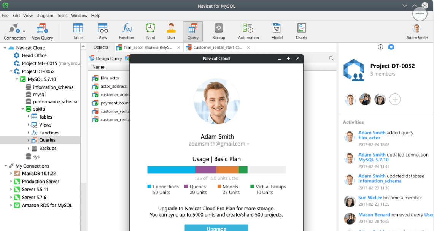This screenshot has height=231, width=434.
Task: Click the Design Query button
Action: 105,58
